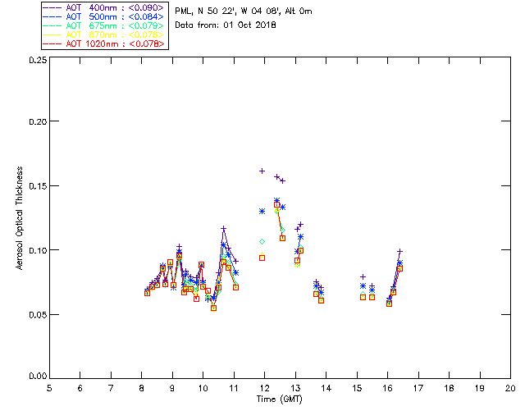Click the x-axis tick label 16
Viewport: 525px width, 420px height.
(388, 388)
